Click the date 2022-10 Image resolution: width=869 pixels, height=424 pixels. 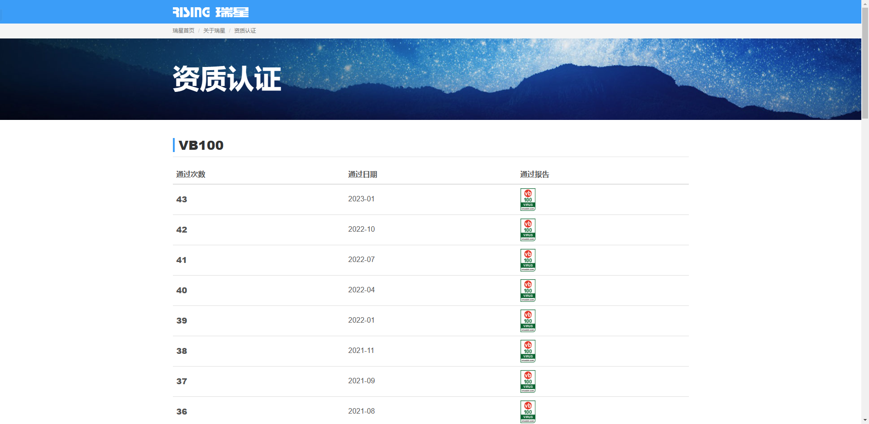coord(362,229)
